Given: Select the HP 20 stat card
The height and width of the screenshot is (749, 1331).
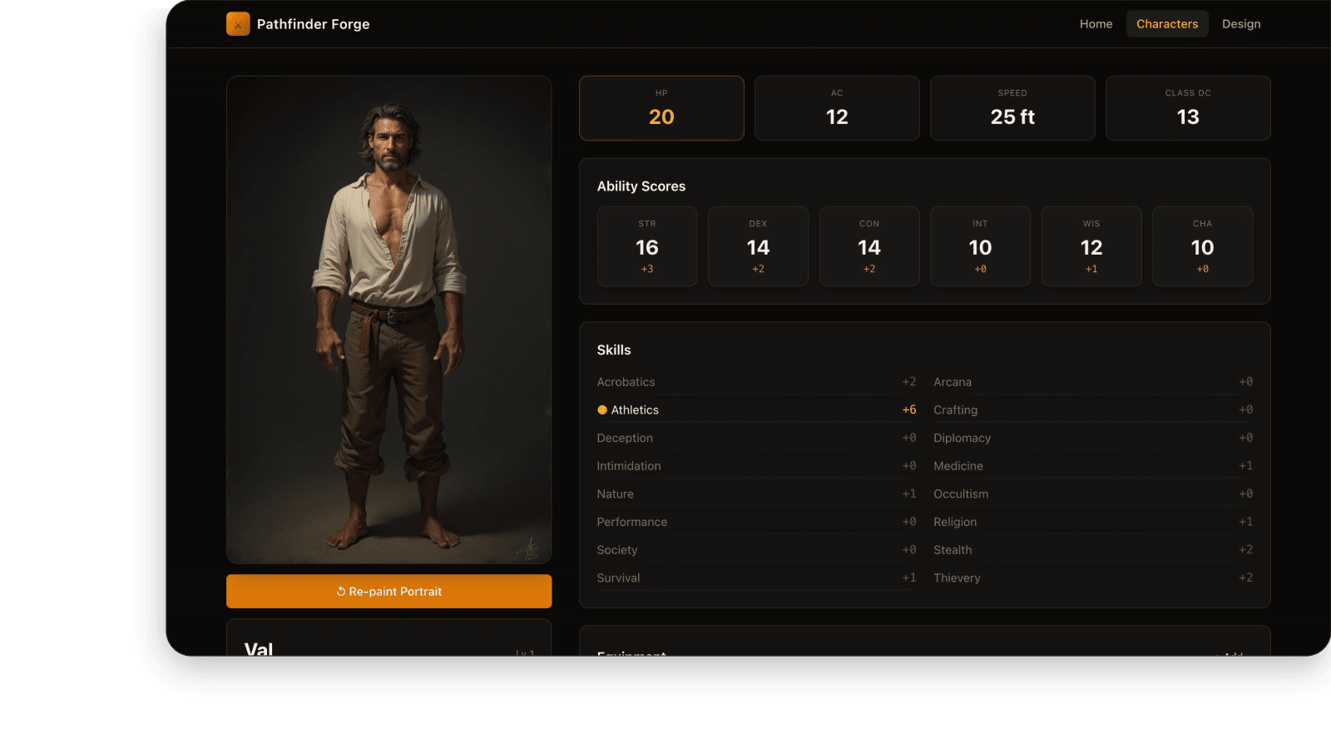Looking at the screenshot, I should click(x=661, y=108).
